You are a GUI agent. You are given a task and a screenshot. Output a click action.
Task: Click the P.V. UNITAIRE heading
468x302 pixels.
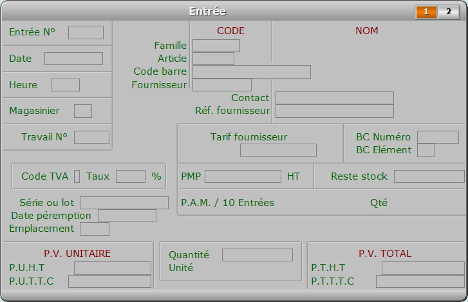[77, 253]
